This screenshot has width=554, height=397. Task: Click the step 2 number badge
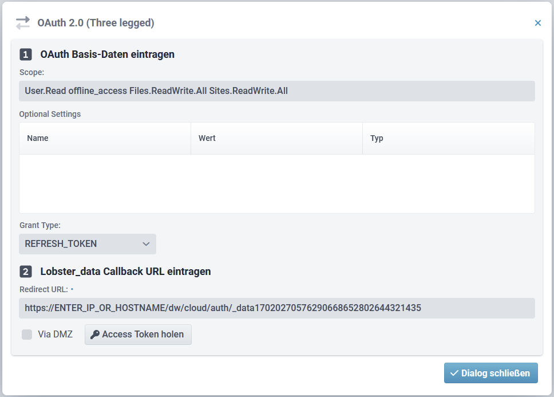click(x=26, y=272)
